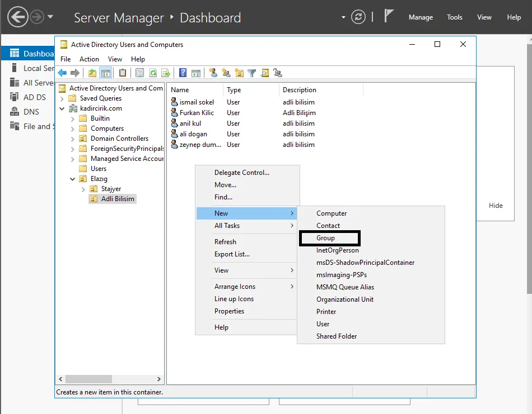Open Properties toolbar icon
The width and height of the screenshot is (532, 414).
coord(139,73)
